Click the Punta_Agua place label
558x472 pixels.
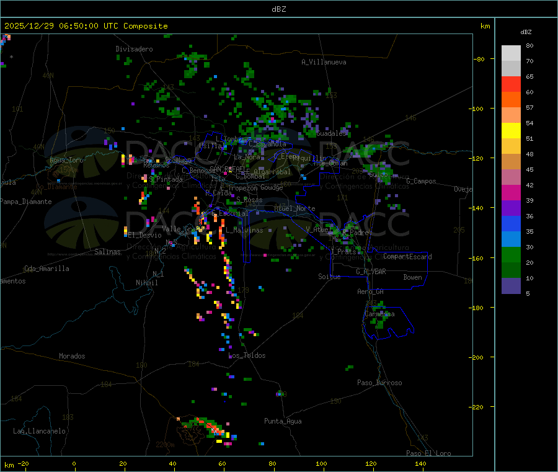pos(283,421)
